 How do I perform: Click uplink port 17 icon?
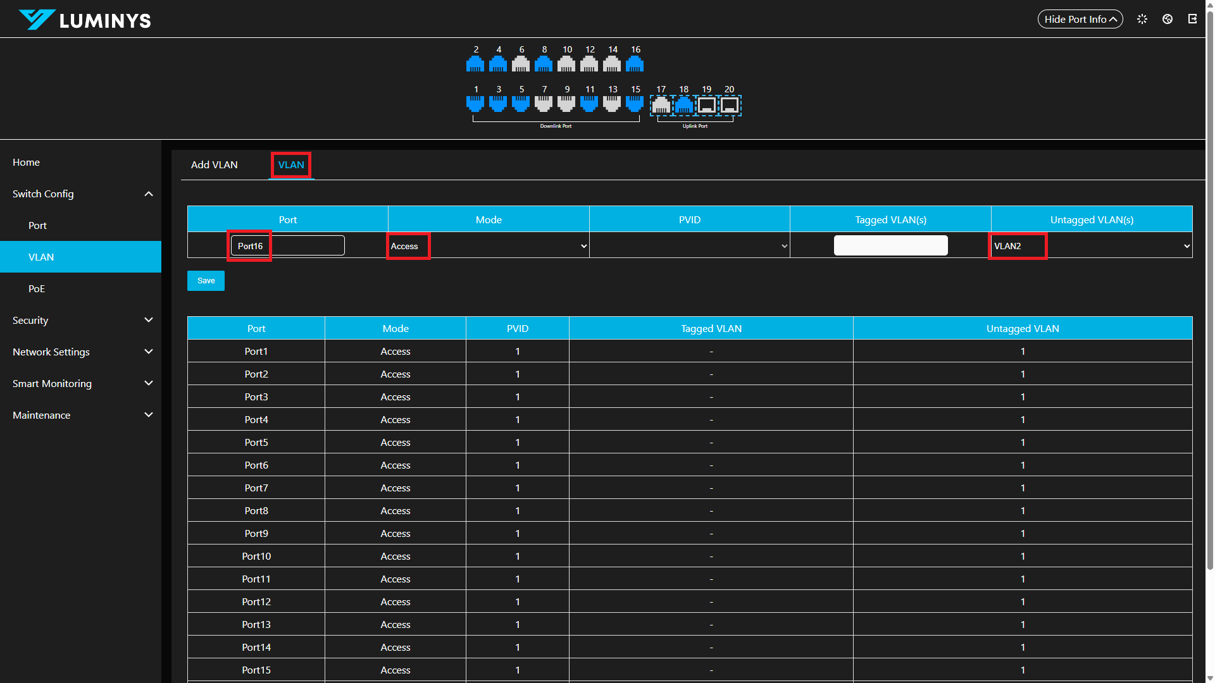(661, 105)
